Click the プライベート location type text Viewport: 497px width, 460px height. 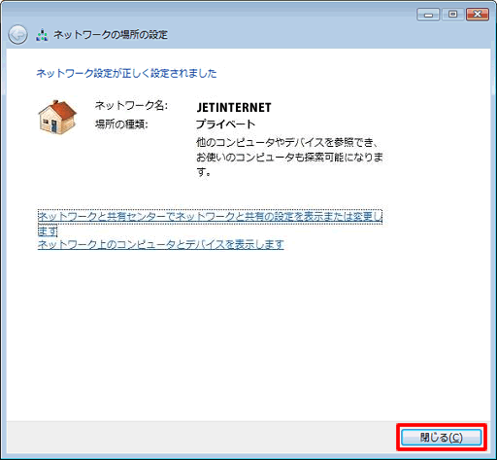click(225, 124)
